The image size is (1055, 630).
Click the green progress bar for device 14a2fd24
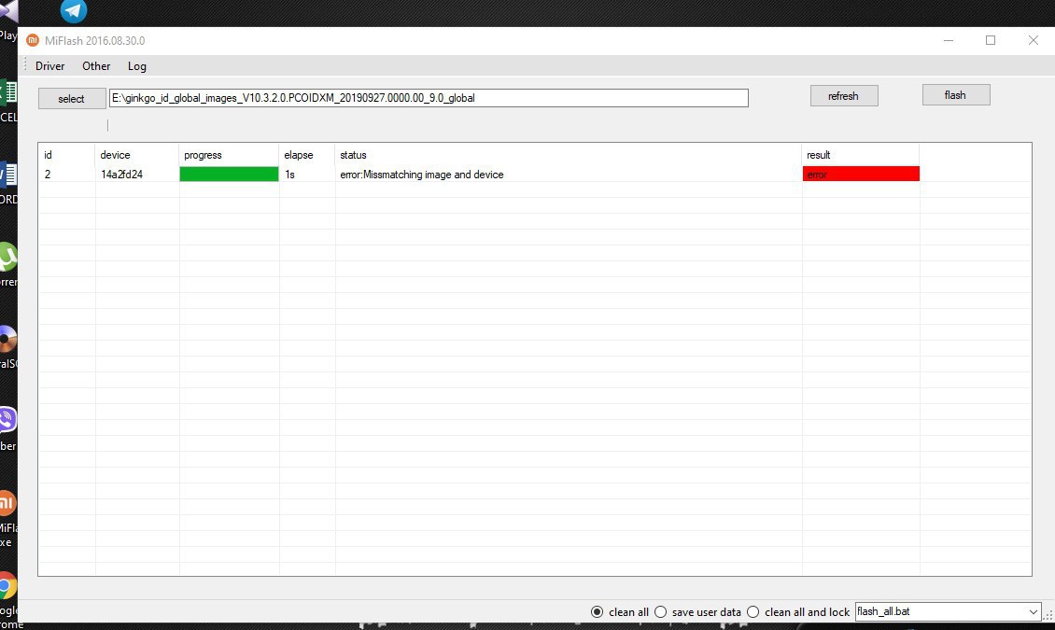(229, 175)
